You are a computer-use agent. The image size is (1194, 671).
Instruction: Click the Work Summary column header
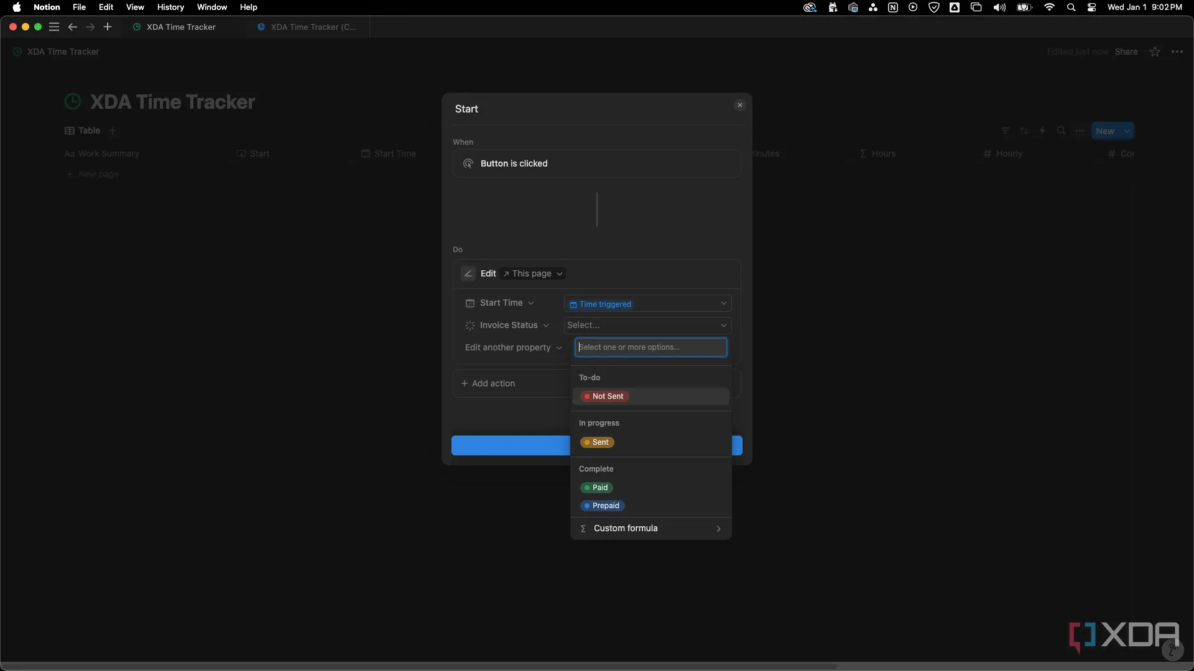(x=102, y=153)
